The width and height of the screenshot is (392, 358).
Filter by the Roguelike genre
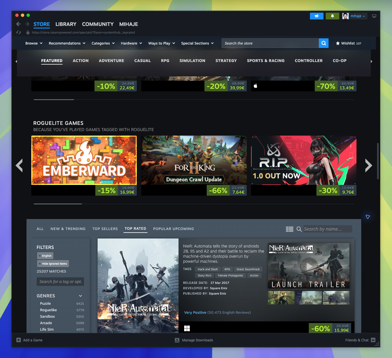(x=49, y=310)
